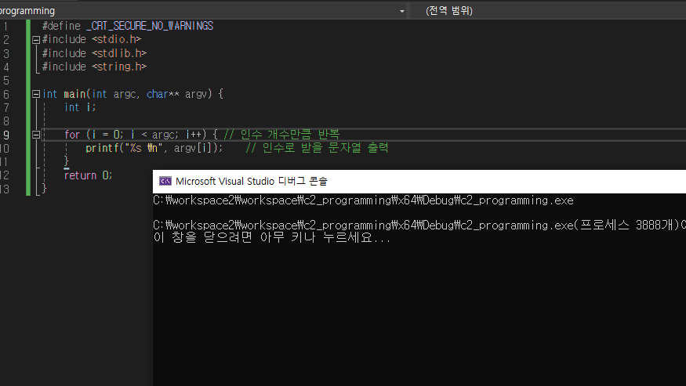Click first console output exe path line

click(x=363, y=200)
